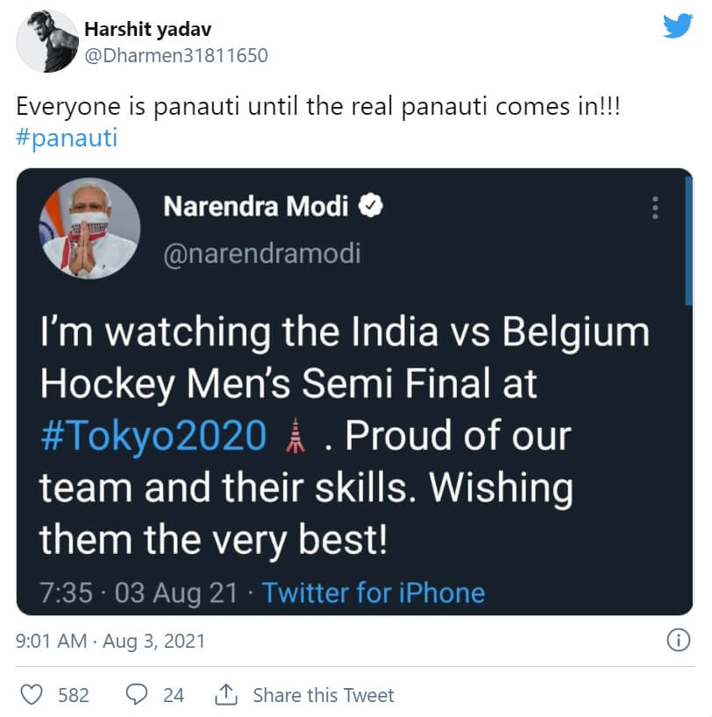Click the Twitter for iPhone source link
This screenshot has height=717, width=712.
point(374,593)
